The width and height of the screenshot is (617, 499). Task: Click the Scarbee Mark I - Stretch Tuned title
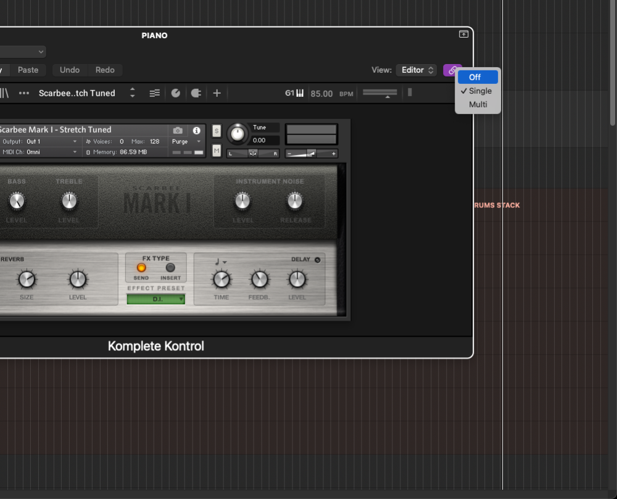coord(56,130)
